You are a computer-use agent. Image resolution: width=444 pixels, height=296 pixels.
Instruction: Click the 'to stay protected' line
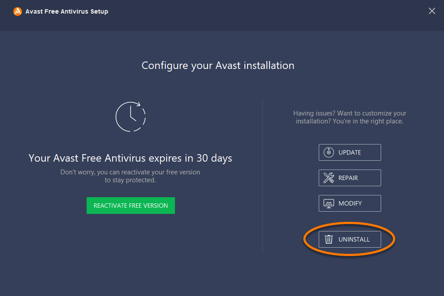(x=130, y=180)
